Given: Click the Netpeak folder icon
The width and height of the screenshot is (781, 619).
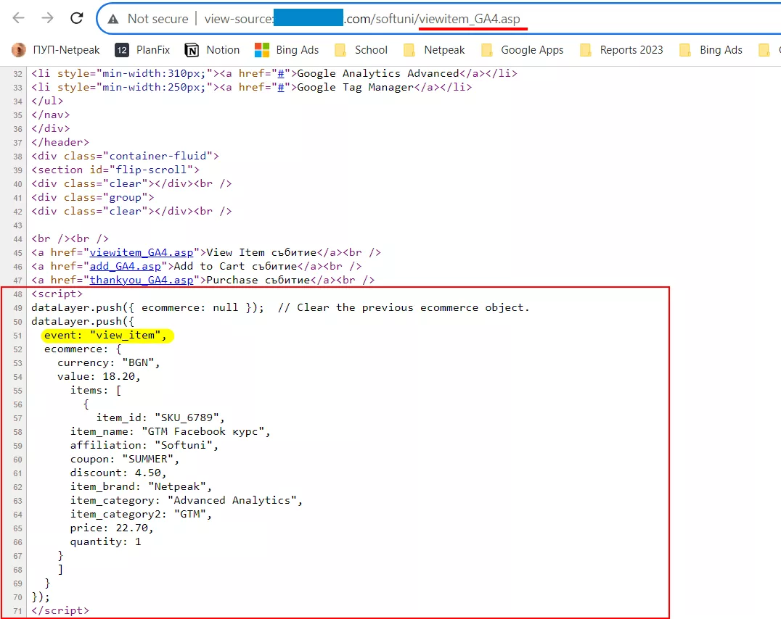Looking at the screenshot, I should (409, 50).
